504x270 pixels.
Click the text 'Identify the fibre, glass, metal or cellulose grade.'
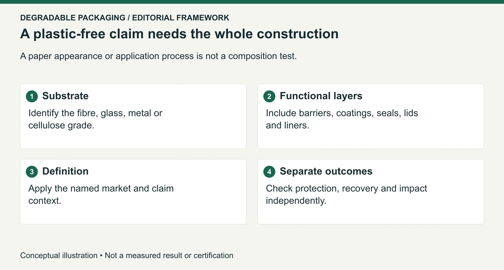coord(95,119)
